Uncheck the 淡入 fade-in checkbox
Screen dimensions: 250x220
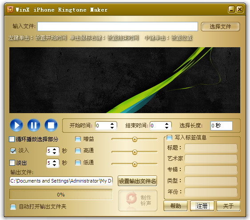[13, 151]
